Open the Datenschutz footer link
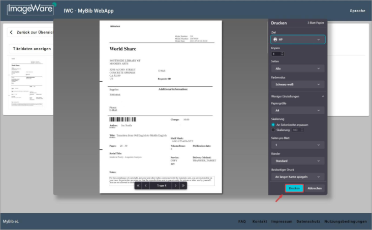Viewport: 372px width, 230px height. tap(308, 221)
